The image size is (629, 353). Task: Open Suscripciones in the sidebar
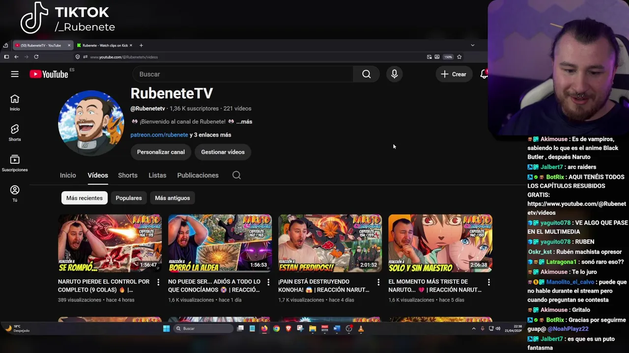15,163
